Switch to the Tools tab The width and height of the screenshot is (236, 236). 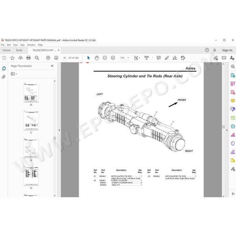pos(19,50)
